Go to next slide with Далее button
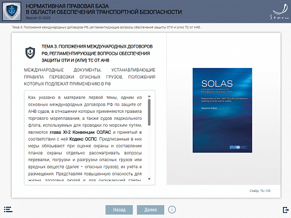This screenshot has height=218, width=291. tap(150, 210)
